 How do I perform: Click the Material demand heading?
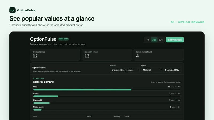click(x=44, y=82)
